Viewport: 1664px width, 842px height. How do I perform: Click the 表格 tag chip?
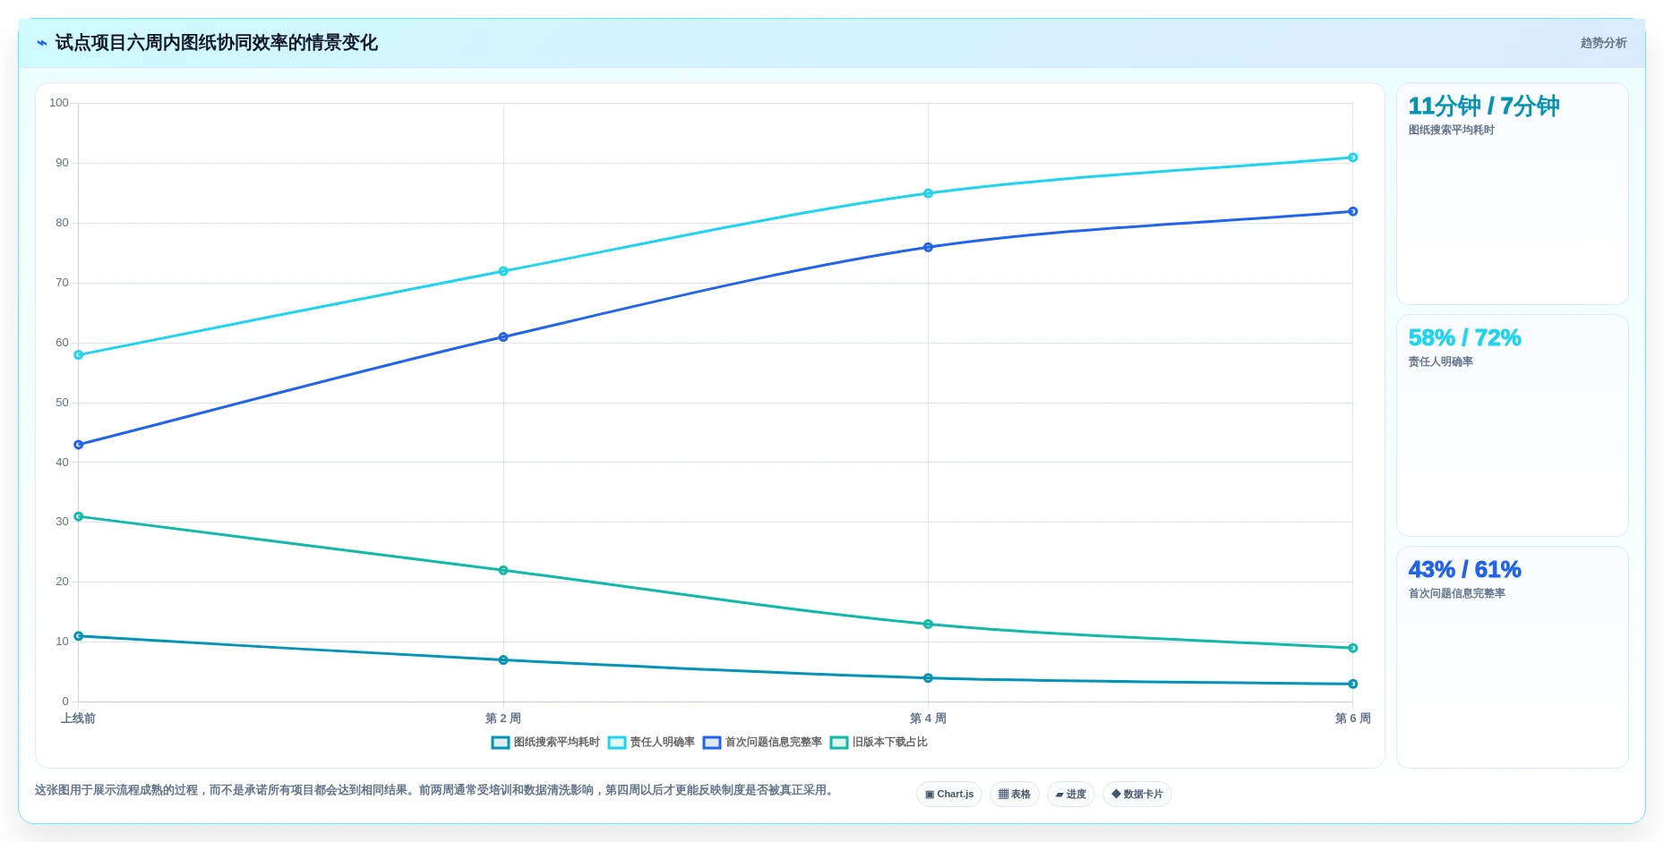[1015, 795]
